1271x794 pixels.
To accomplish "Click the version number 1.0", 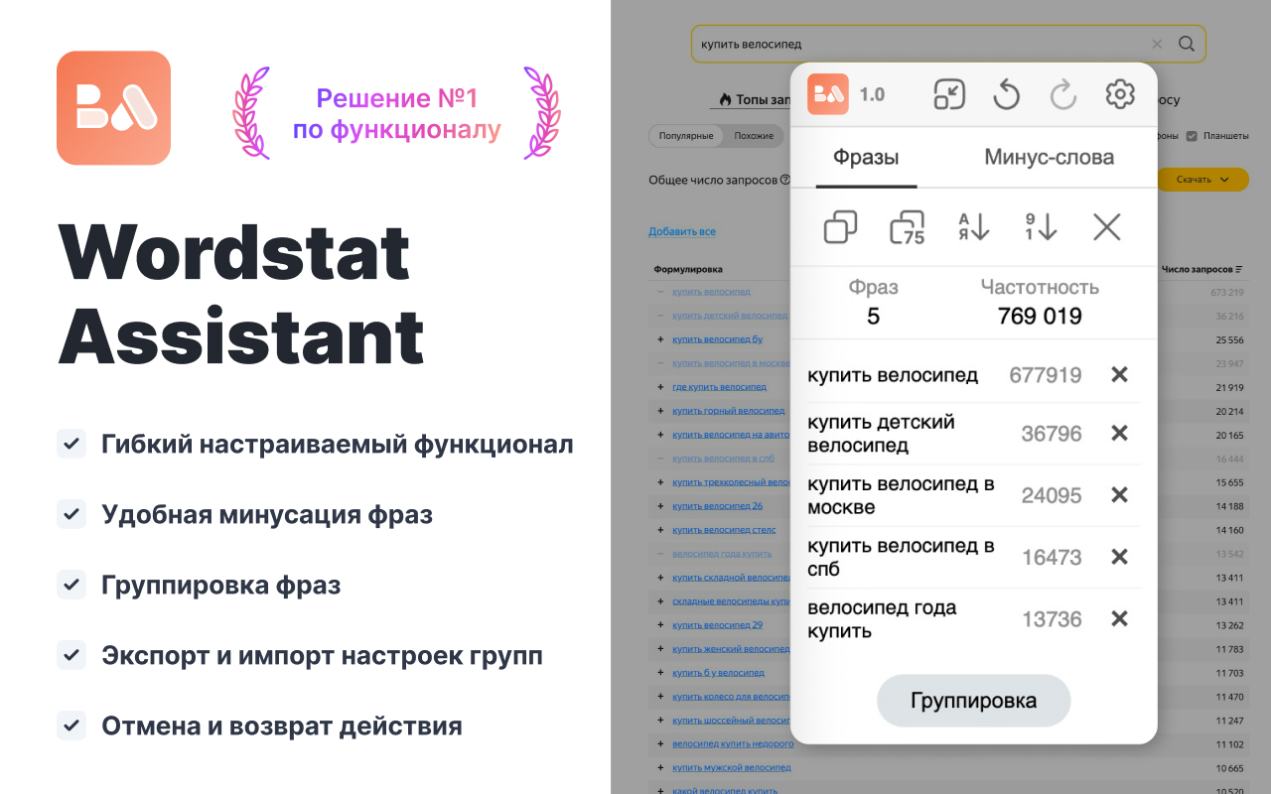I will pyautogui.click(x=872, y=94).
